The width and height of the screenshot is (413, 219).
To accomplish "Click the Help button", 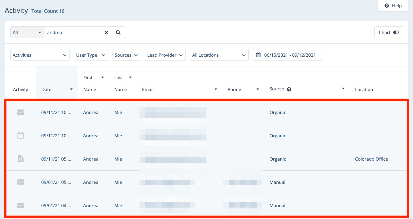I will [393, 6].
